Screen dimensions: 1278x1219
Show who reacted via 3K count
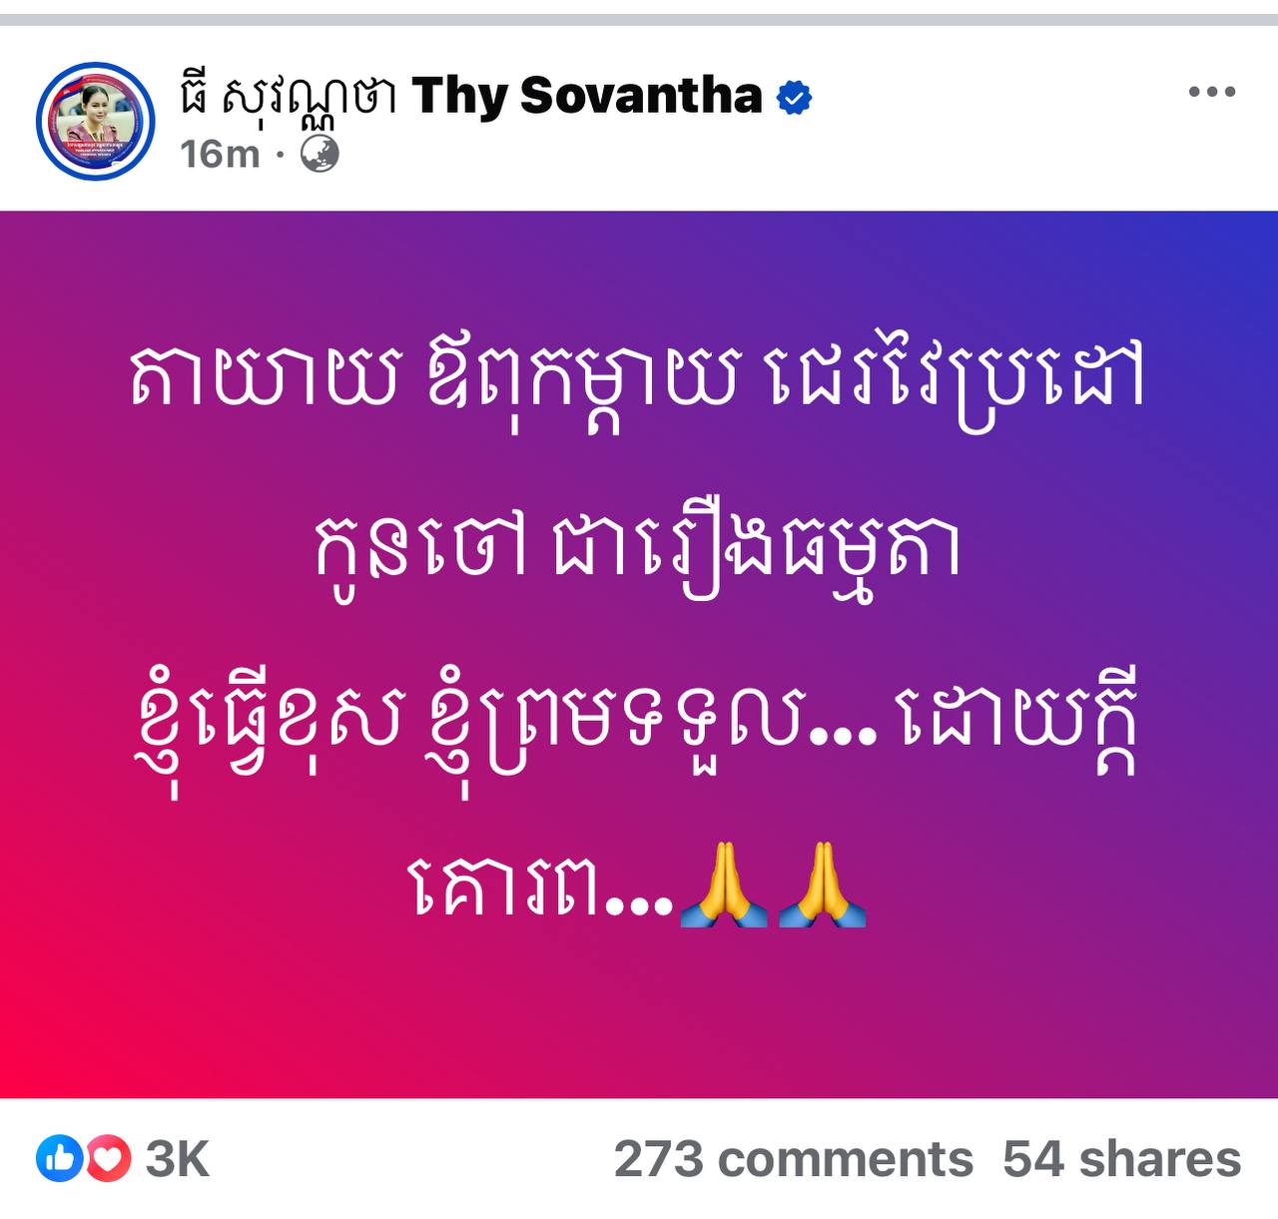(178, 1160)
